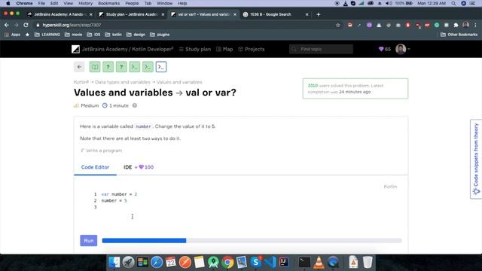Open the View menu in menu bar
Viewport: 482px width, 271px height.
tap(69, 3)
